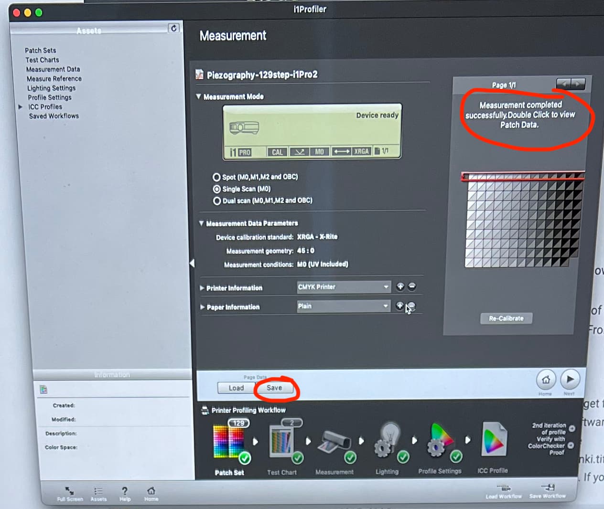The height and width of the screenshot is (509, 604).
Task: Remove printer information with minus icon
Action: (412, 286)
